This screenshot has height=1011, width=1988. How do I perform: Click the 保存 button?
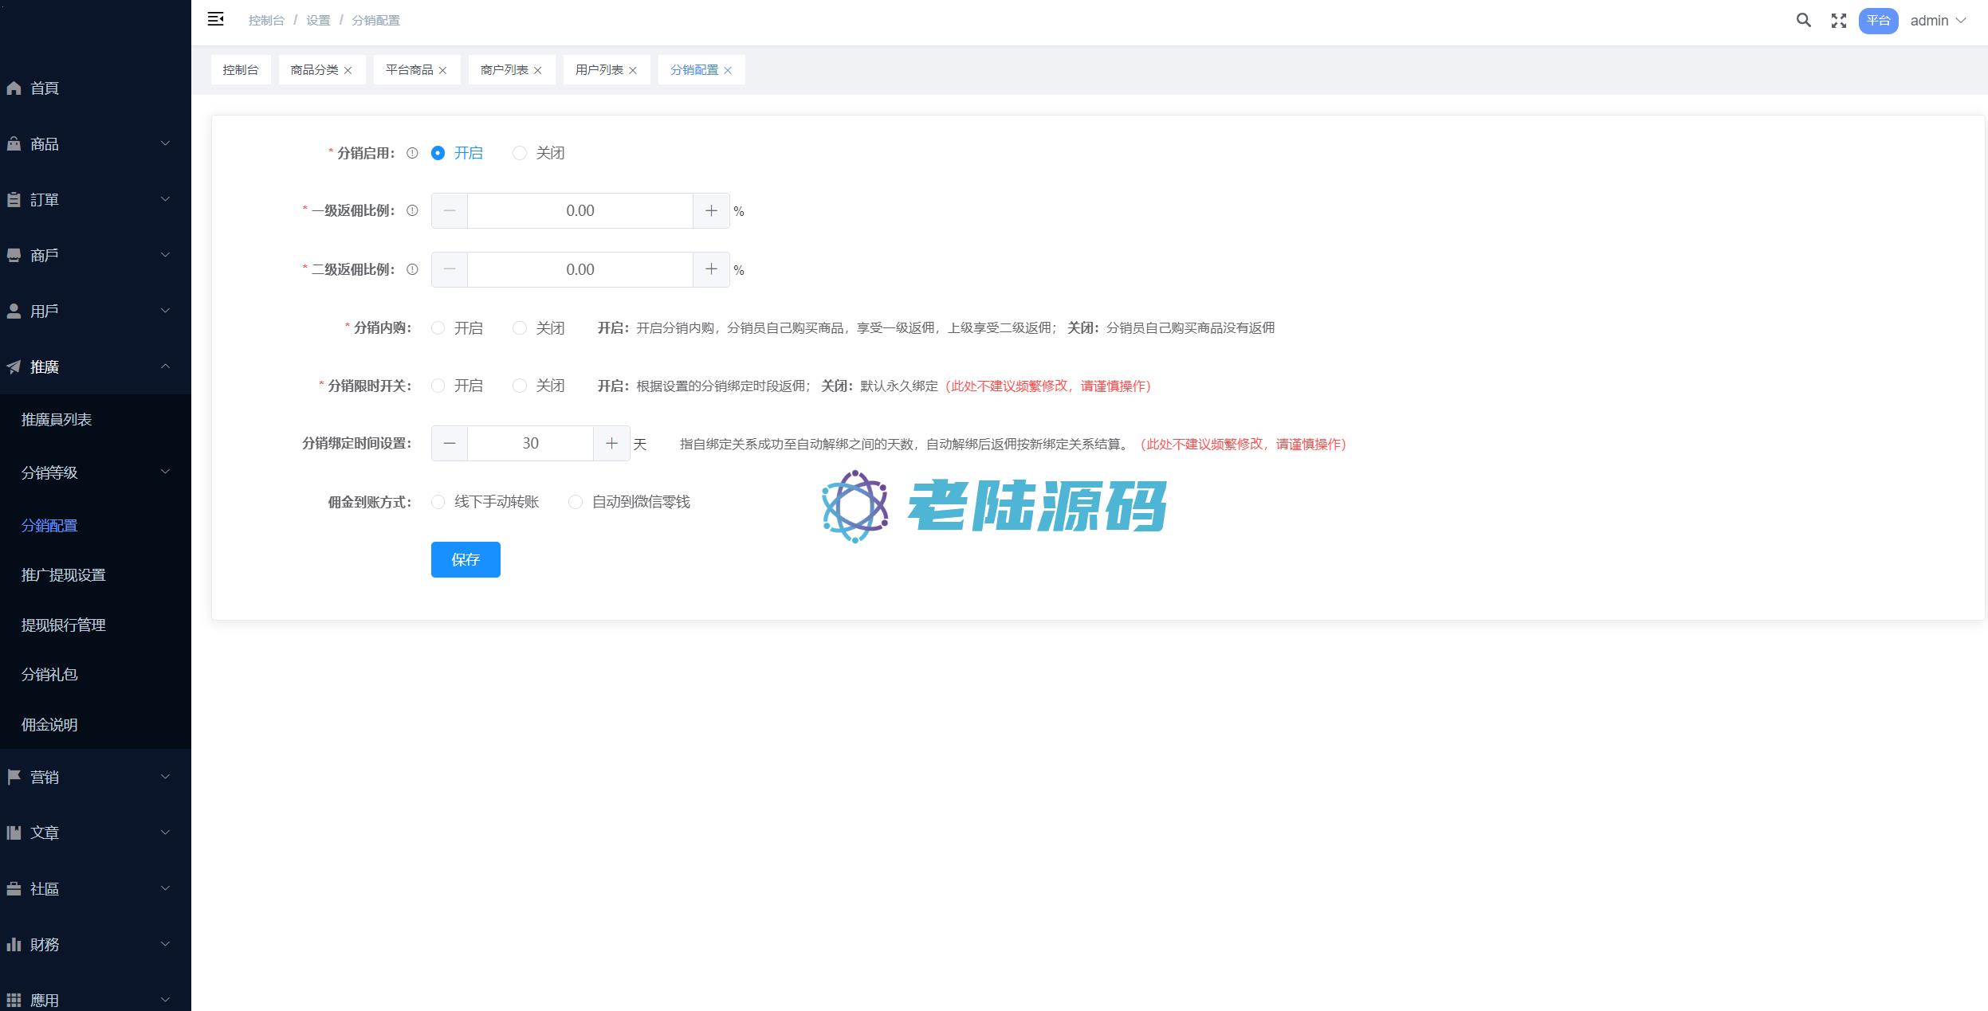pyautogui.click(x=466, y=559)
